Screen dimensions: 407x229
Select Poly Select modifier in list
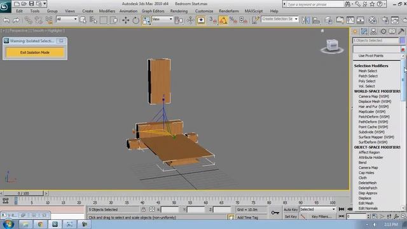tap(367, 81)
